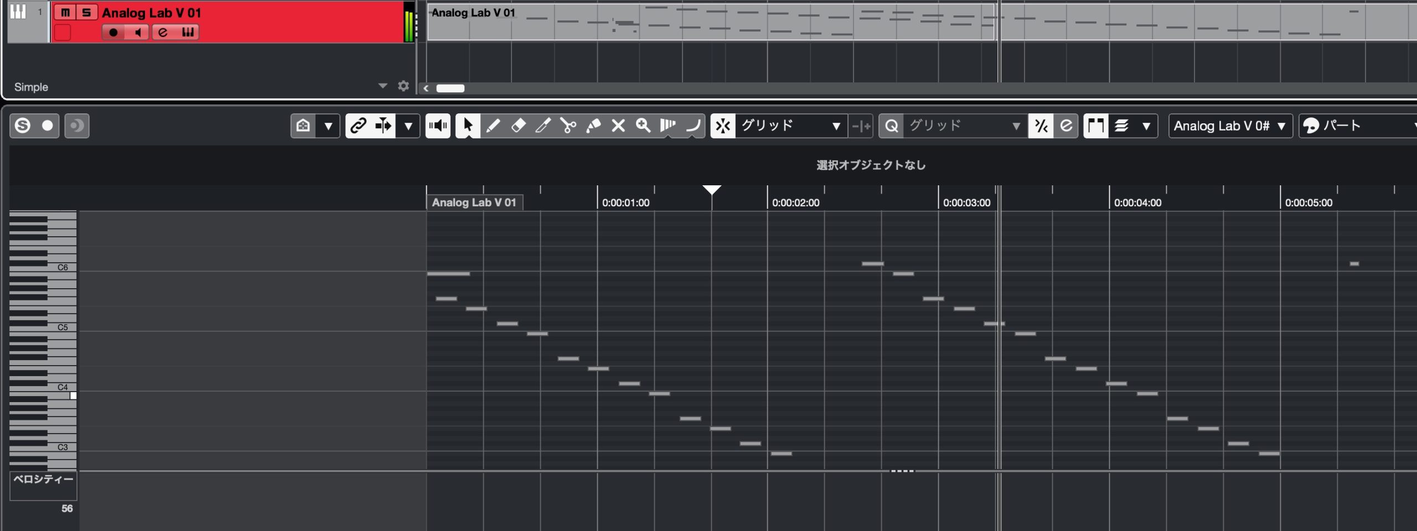Click the ruler at 0:00:03:00
The height and width of the screenshot is (531, 1417).
pyautogui.click(x=966, y=202)
